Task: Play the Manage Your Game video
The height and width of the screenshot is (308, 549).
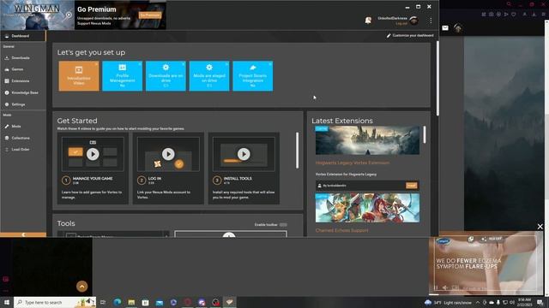Action: (93, 154)
